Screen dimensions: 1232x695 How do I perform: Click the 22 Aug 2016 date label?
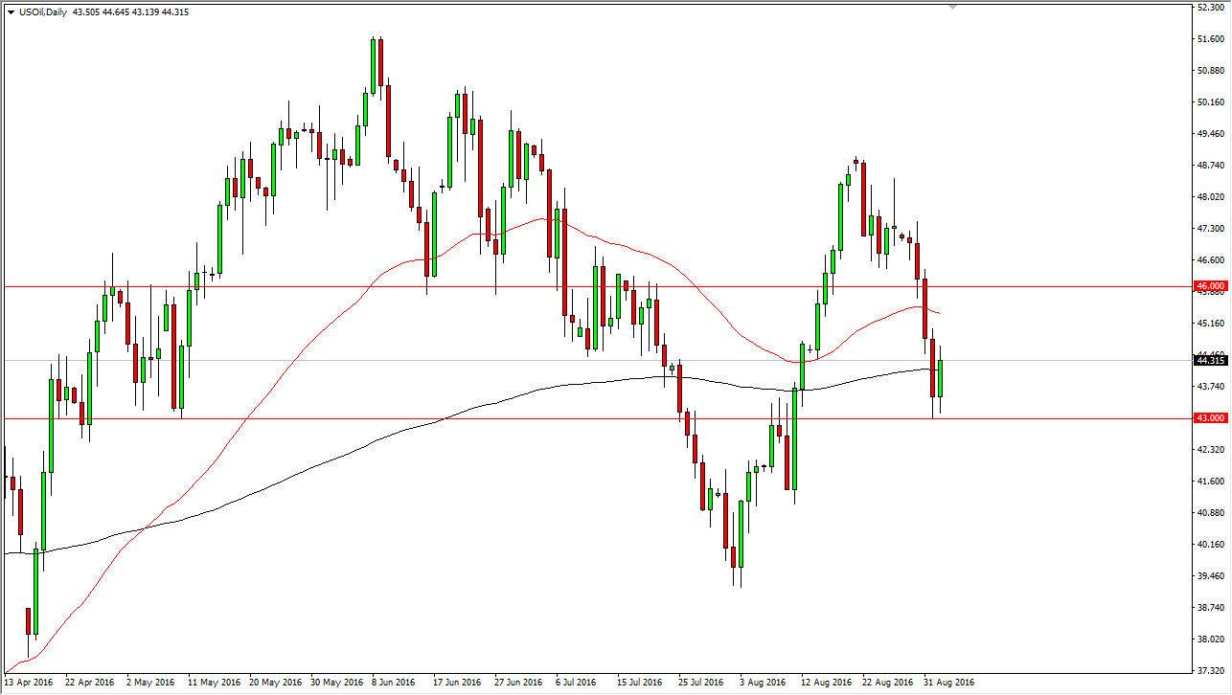889,684
